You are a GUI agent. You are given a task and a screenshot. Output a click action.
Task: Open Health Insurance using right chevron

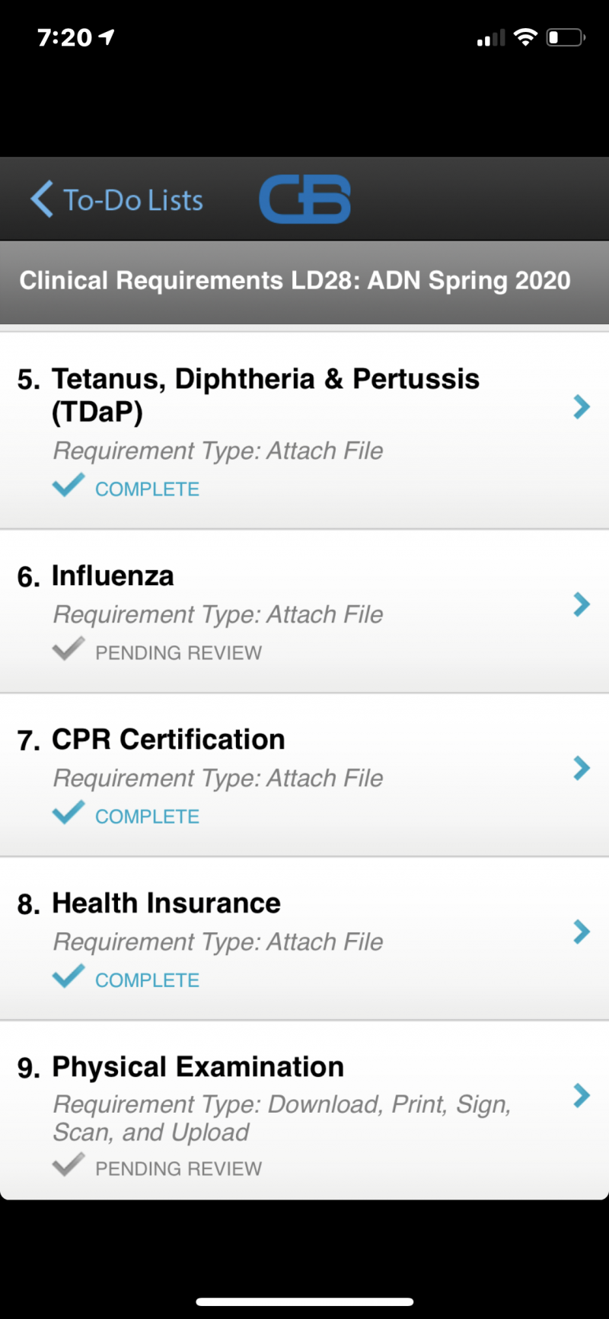click(582, 932)
